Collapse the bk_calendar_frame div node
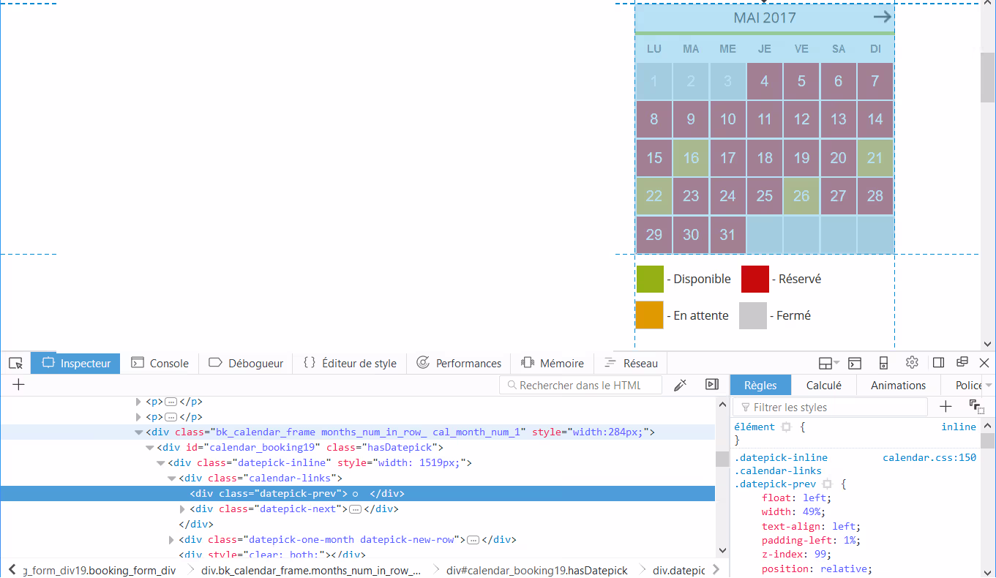 [139, 432]
